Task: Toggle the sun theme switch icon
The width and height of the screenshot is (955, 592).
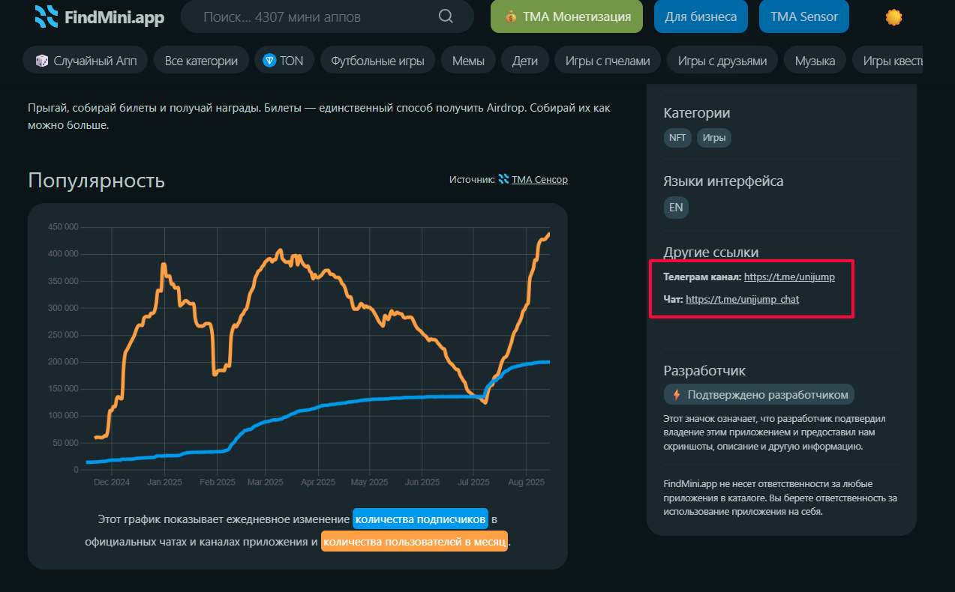Action: click(x=893, y=17)
